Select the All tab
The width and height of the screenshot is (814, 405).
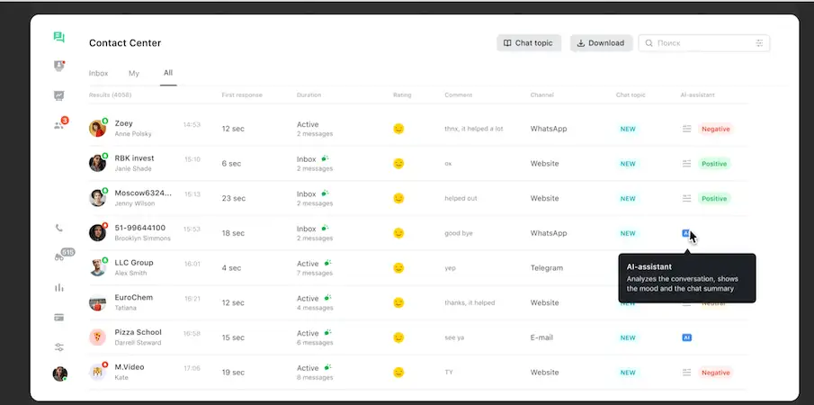tap(168, 73)
